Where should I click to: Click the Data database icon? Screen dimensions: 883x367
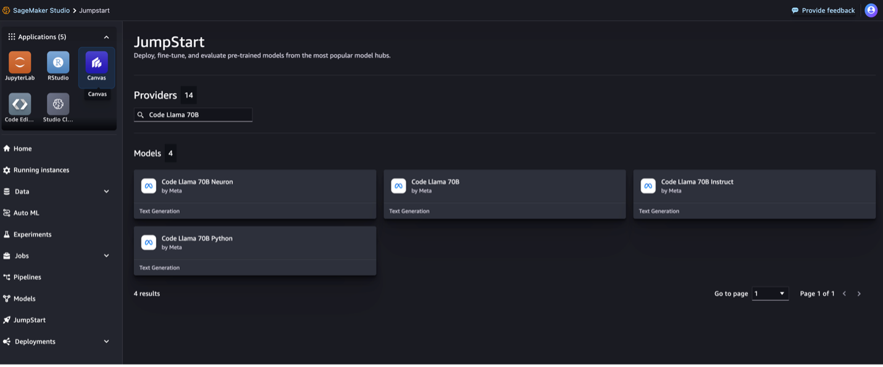tap(7, 192)
